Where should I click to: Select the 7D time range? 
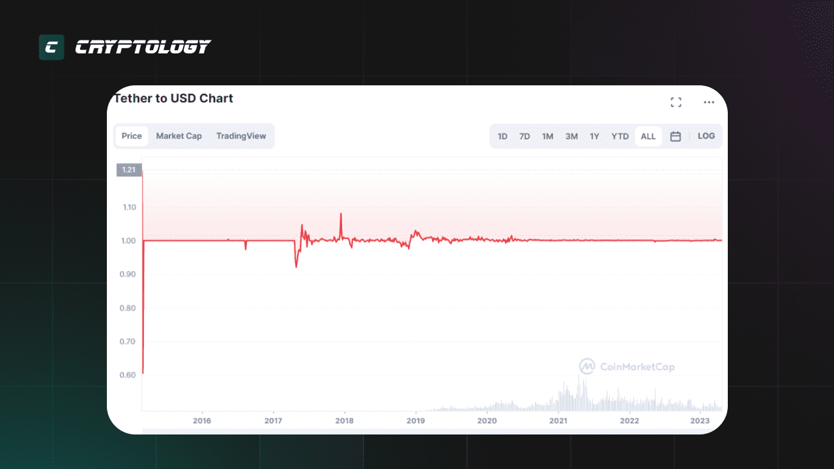point(525,136)
